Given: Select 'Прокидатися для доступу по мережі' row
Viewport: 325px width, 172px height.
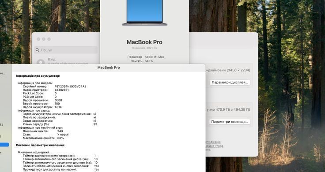Looking at the screenshot, I should tap(61, 169).
